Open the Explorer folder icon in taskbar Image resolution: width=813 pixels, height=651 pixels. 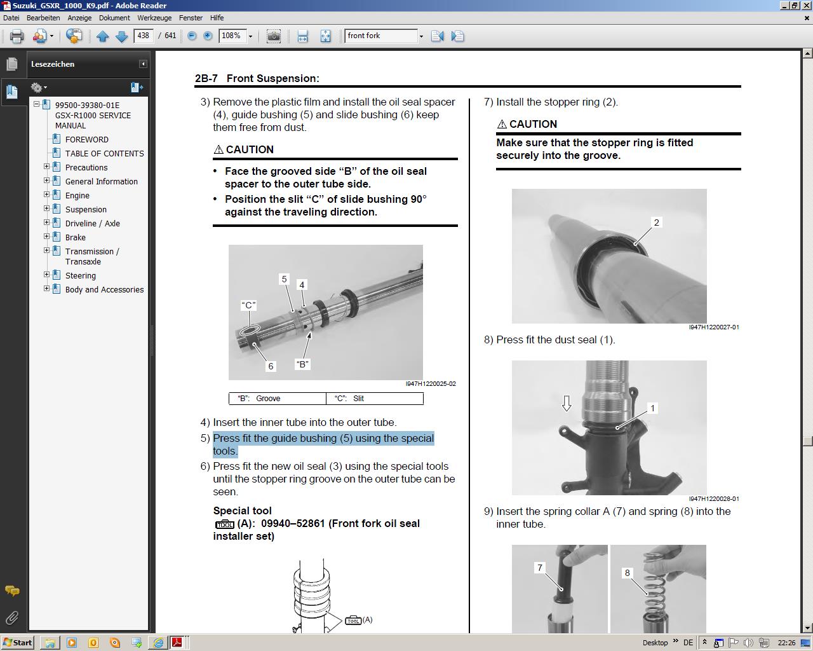click(50, 643)
